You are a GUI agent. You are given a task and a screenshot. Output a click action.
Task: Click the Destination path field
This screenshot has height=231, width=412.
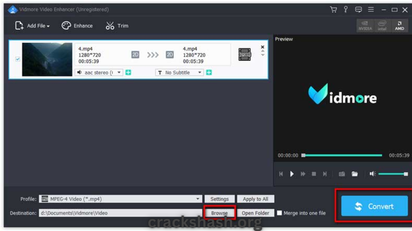(x=121, y=213)
